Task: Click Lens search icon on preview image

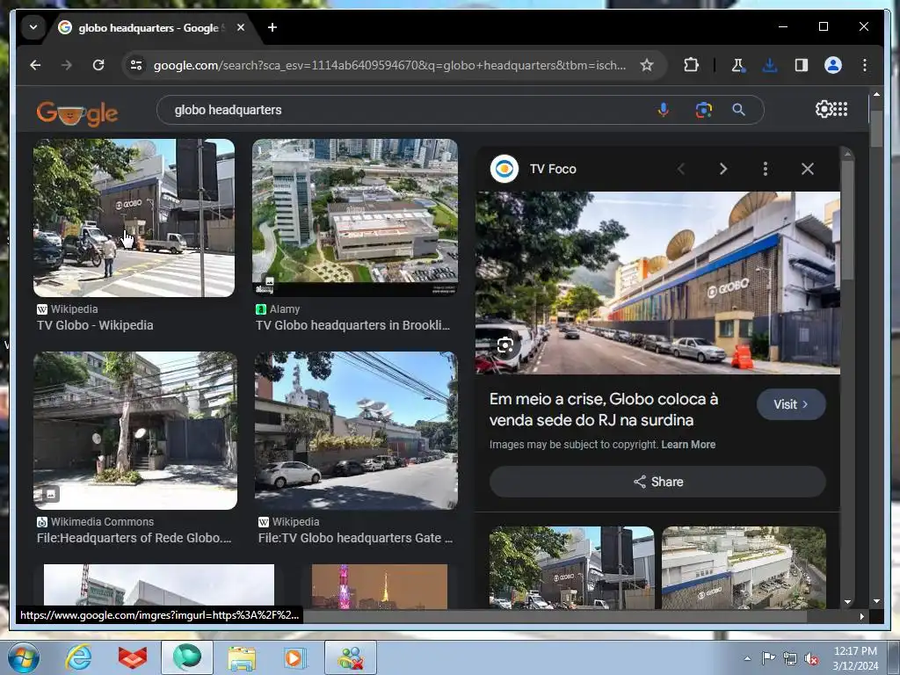Action: click(x=505, y=345)
